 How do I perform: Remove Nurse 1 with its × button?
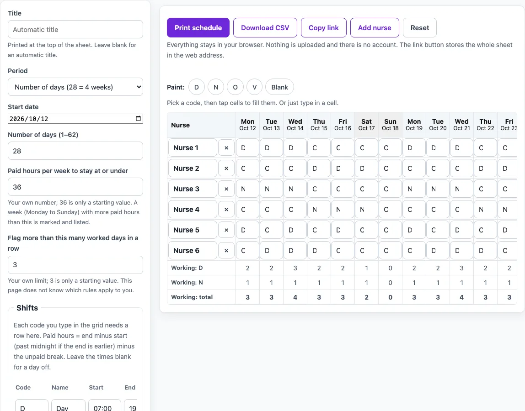click(226, 148)
